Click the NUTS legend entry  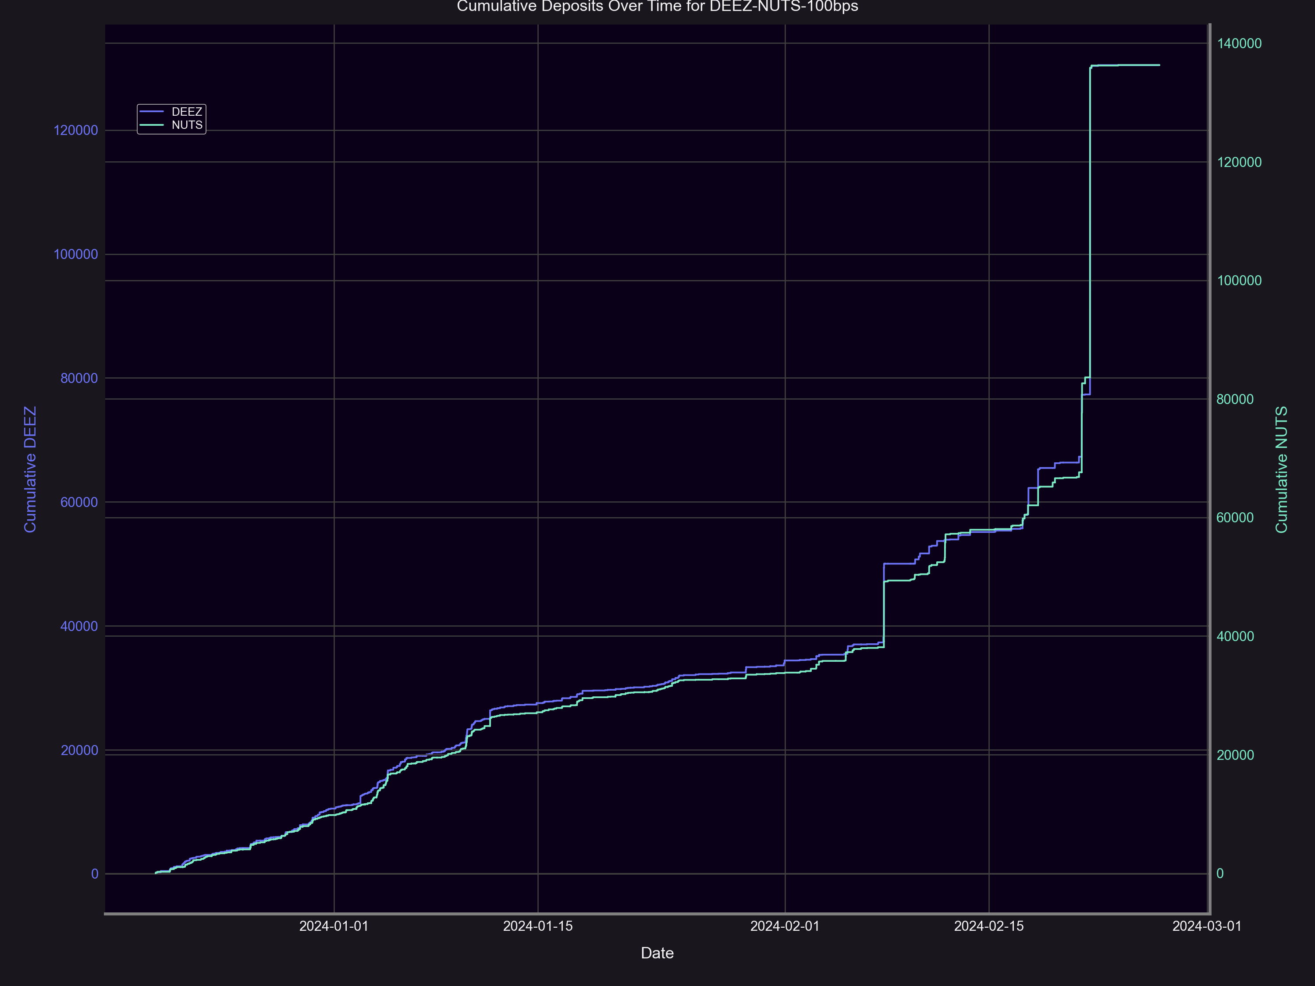pos(187,125)
